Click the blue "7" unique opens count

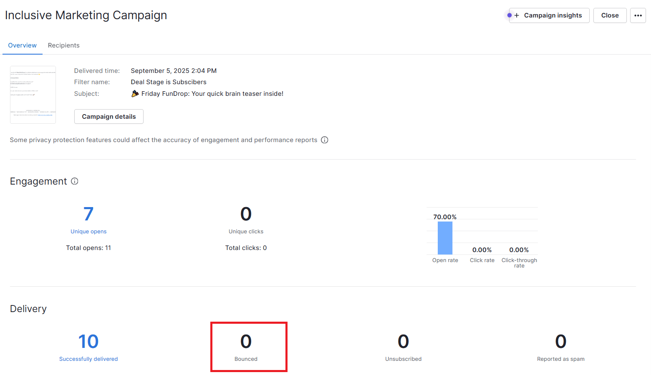(x=88, y=214)
